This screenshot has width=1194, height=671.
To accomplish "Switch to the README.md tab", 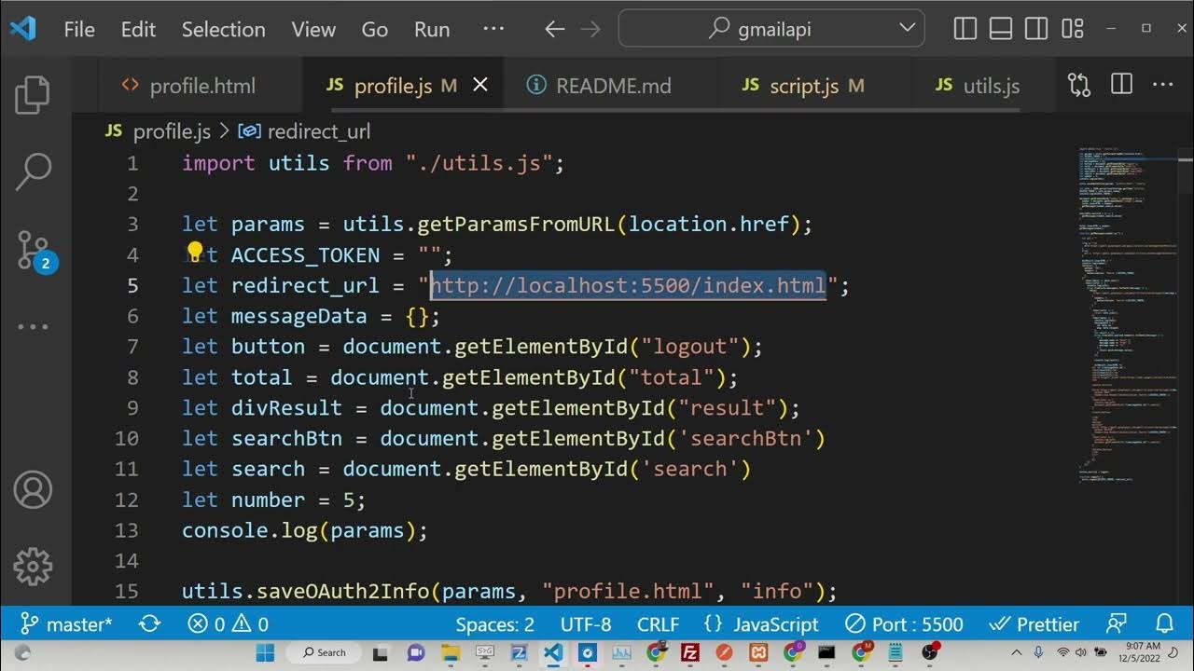I will pos(612,86).
